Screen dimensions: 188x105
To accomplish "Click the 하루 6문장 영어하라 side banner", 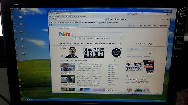I will (x=140, y=67).
